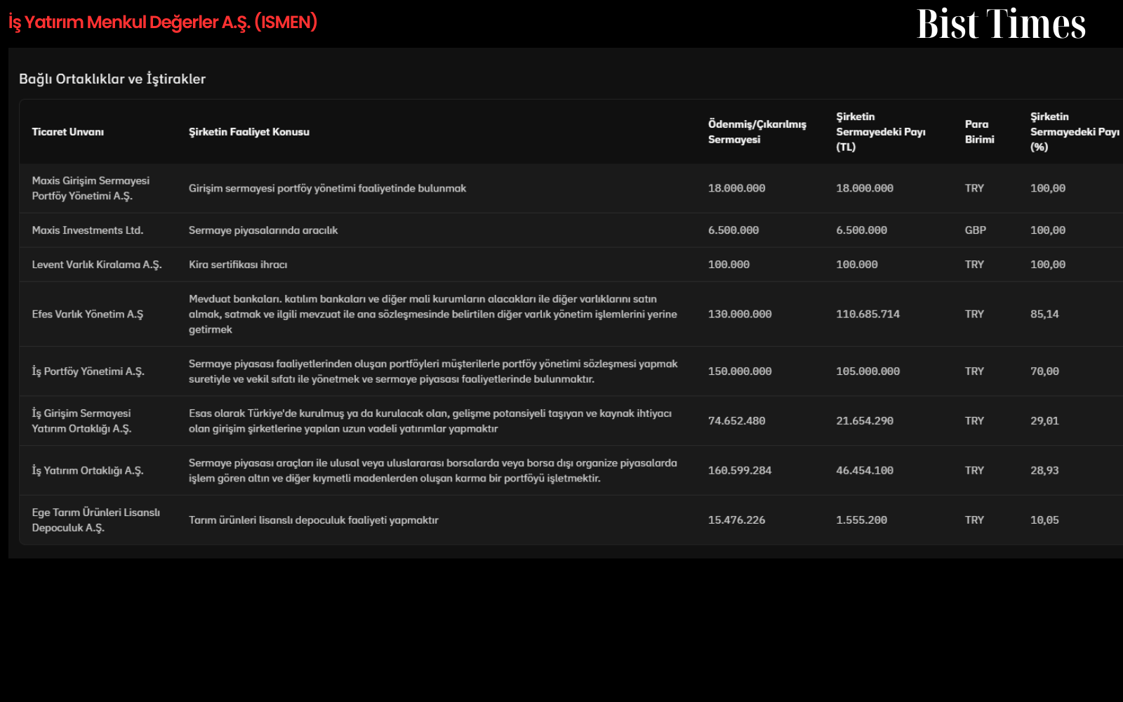The image size is (1123, 702).
Task: Click the Ticaret Unvanı column header
Action: pos(67,132)
